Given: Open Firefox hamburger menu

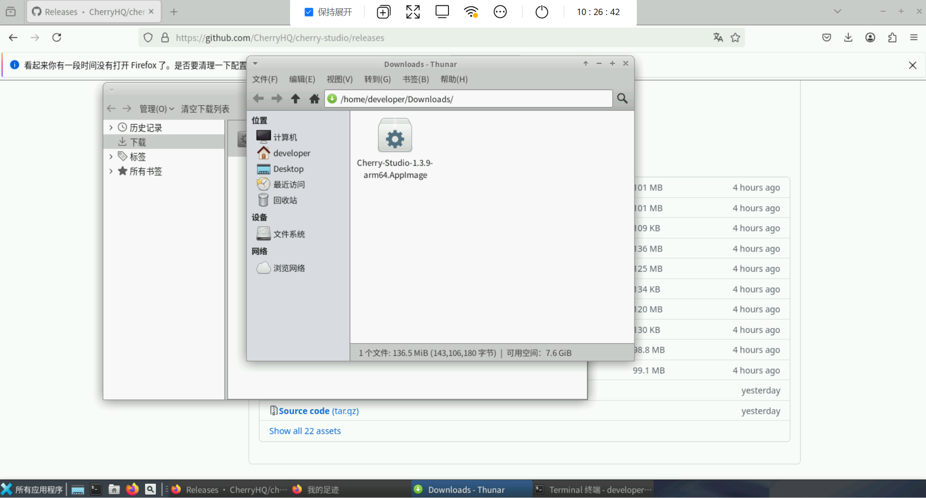Looking at the screenshot, I should (x=914, y=38).
